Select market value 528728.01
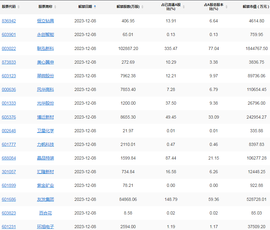This screenshot has height=230, width=270. (x=257, y=199)
